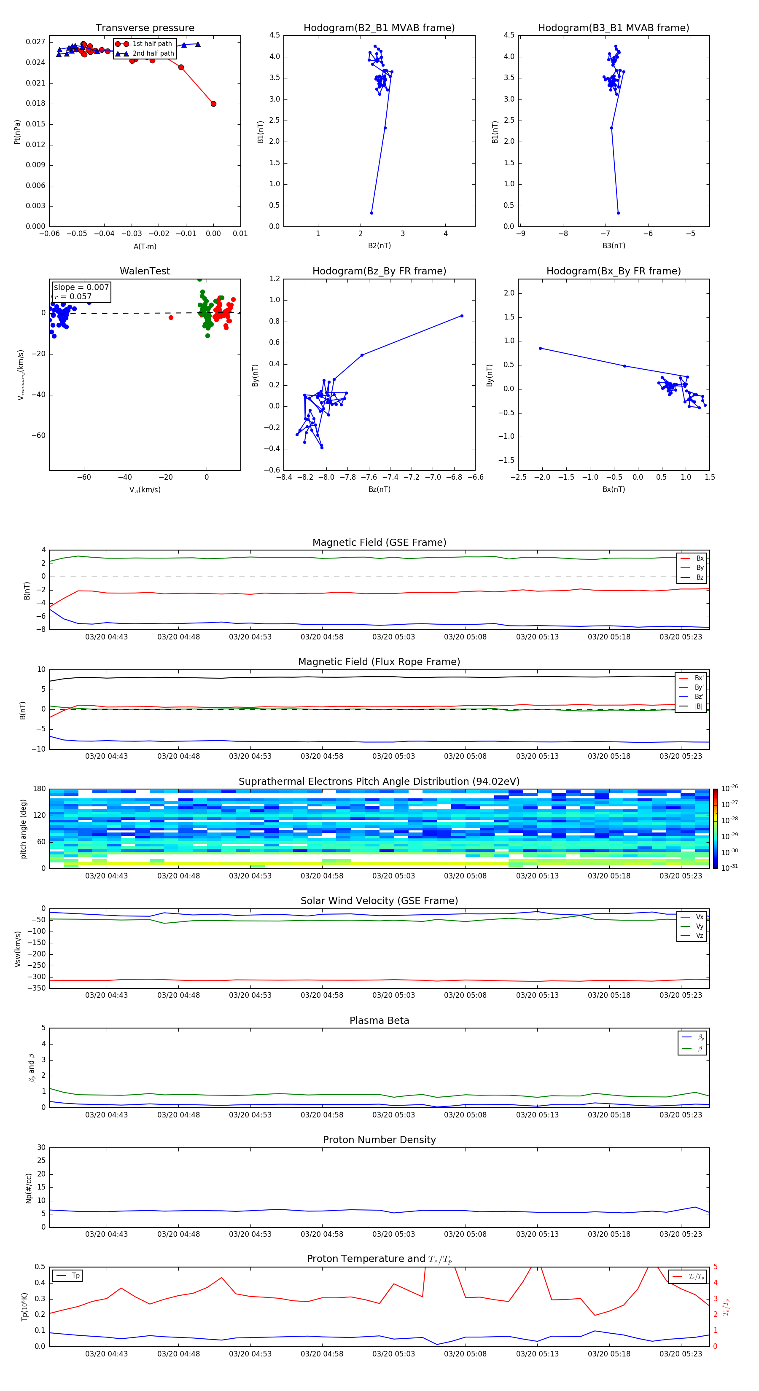Click the bottom data point in B3_B1 hodogram
Screen dimensions: 759x1391
(618, 213)
